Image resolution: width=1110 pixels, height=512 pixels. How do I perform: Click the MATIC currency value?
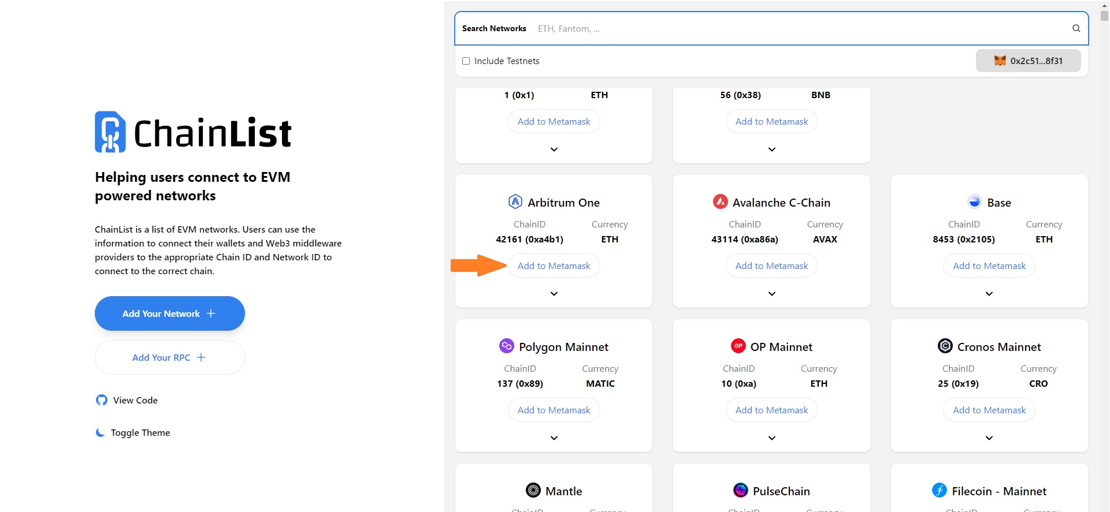(600, 383)
